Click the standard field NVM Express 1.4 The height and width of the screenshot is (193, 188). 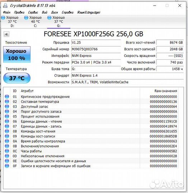tap(127, 75)
